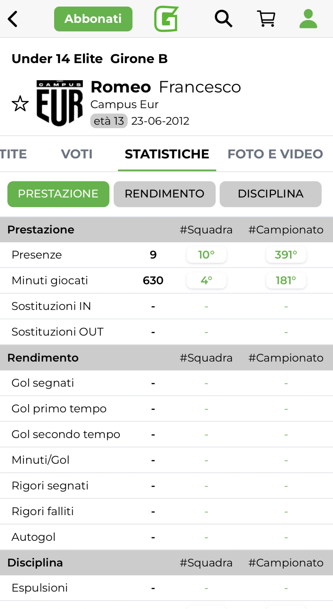Open the Campus Eur team link
This screenshot has width=333, height=609.
(x=124, y=104)
